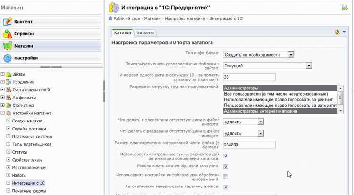Open Платежные системы in tree
Screen dimensions: 354x195
coord(32,137)
